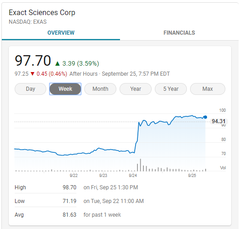This screenshot has width=240, height=229.
Task: Click the 9/22 date marker on axis
Action: tap(74, 176)
